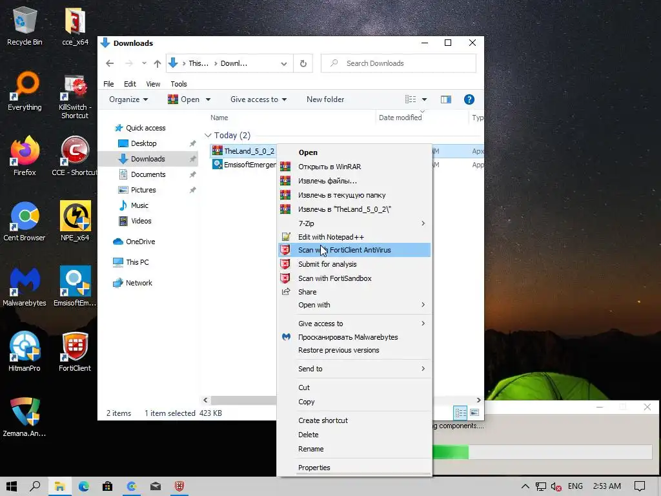Image resolution: width=661 pixels, height=496 pixels.
Task: Launch Cent Browser from desktop
Action: click(x=25, y=222)
